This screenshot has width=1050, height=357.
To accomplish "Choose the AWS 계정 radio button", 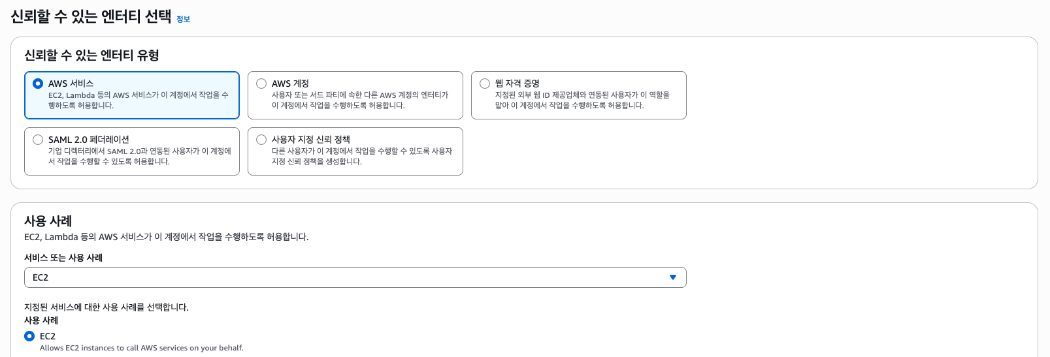I will [261, 84].
